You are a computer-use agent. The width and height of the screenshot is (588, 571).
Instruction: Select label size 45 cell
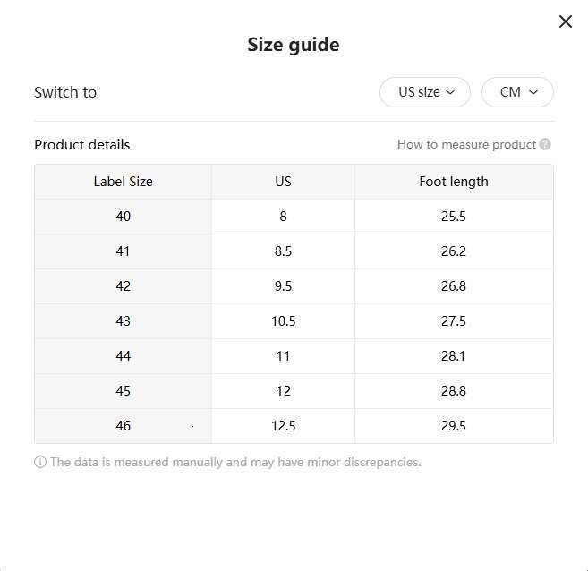tap(123, 391)
